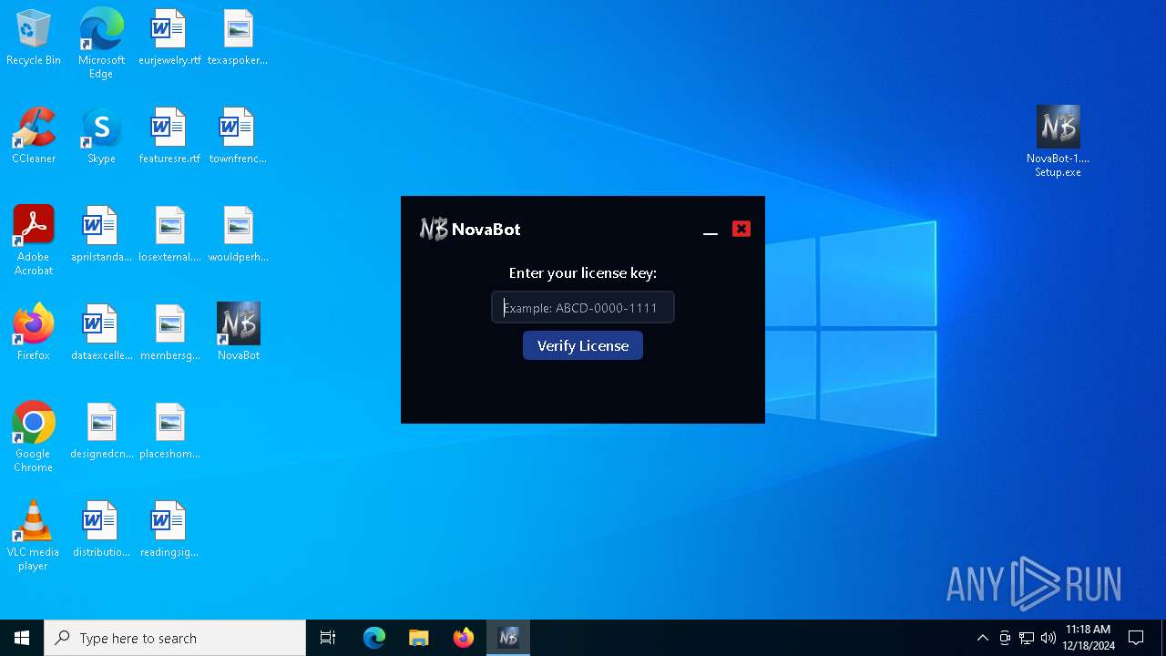The height and width of the screenshot is (656, 1166).
Task: Select the aprilstanda document icon
Action: (x=101, y=235)
